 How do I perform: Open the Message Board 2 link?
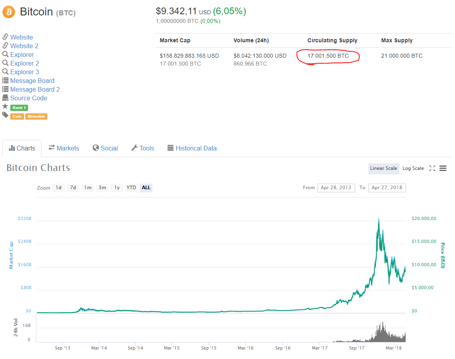[x=35, y=89]
